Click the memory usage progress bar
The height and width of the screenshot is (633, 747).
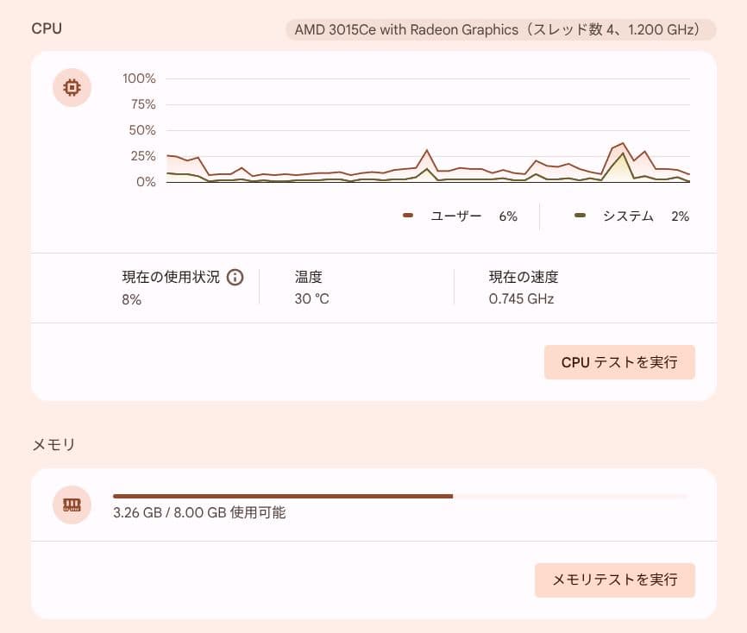click(400, 497)
